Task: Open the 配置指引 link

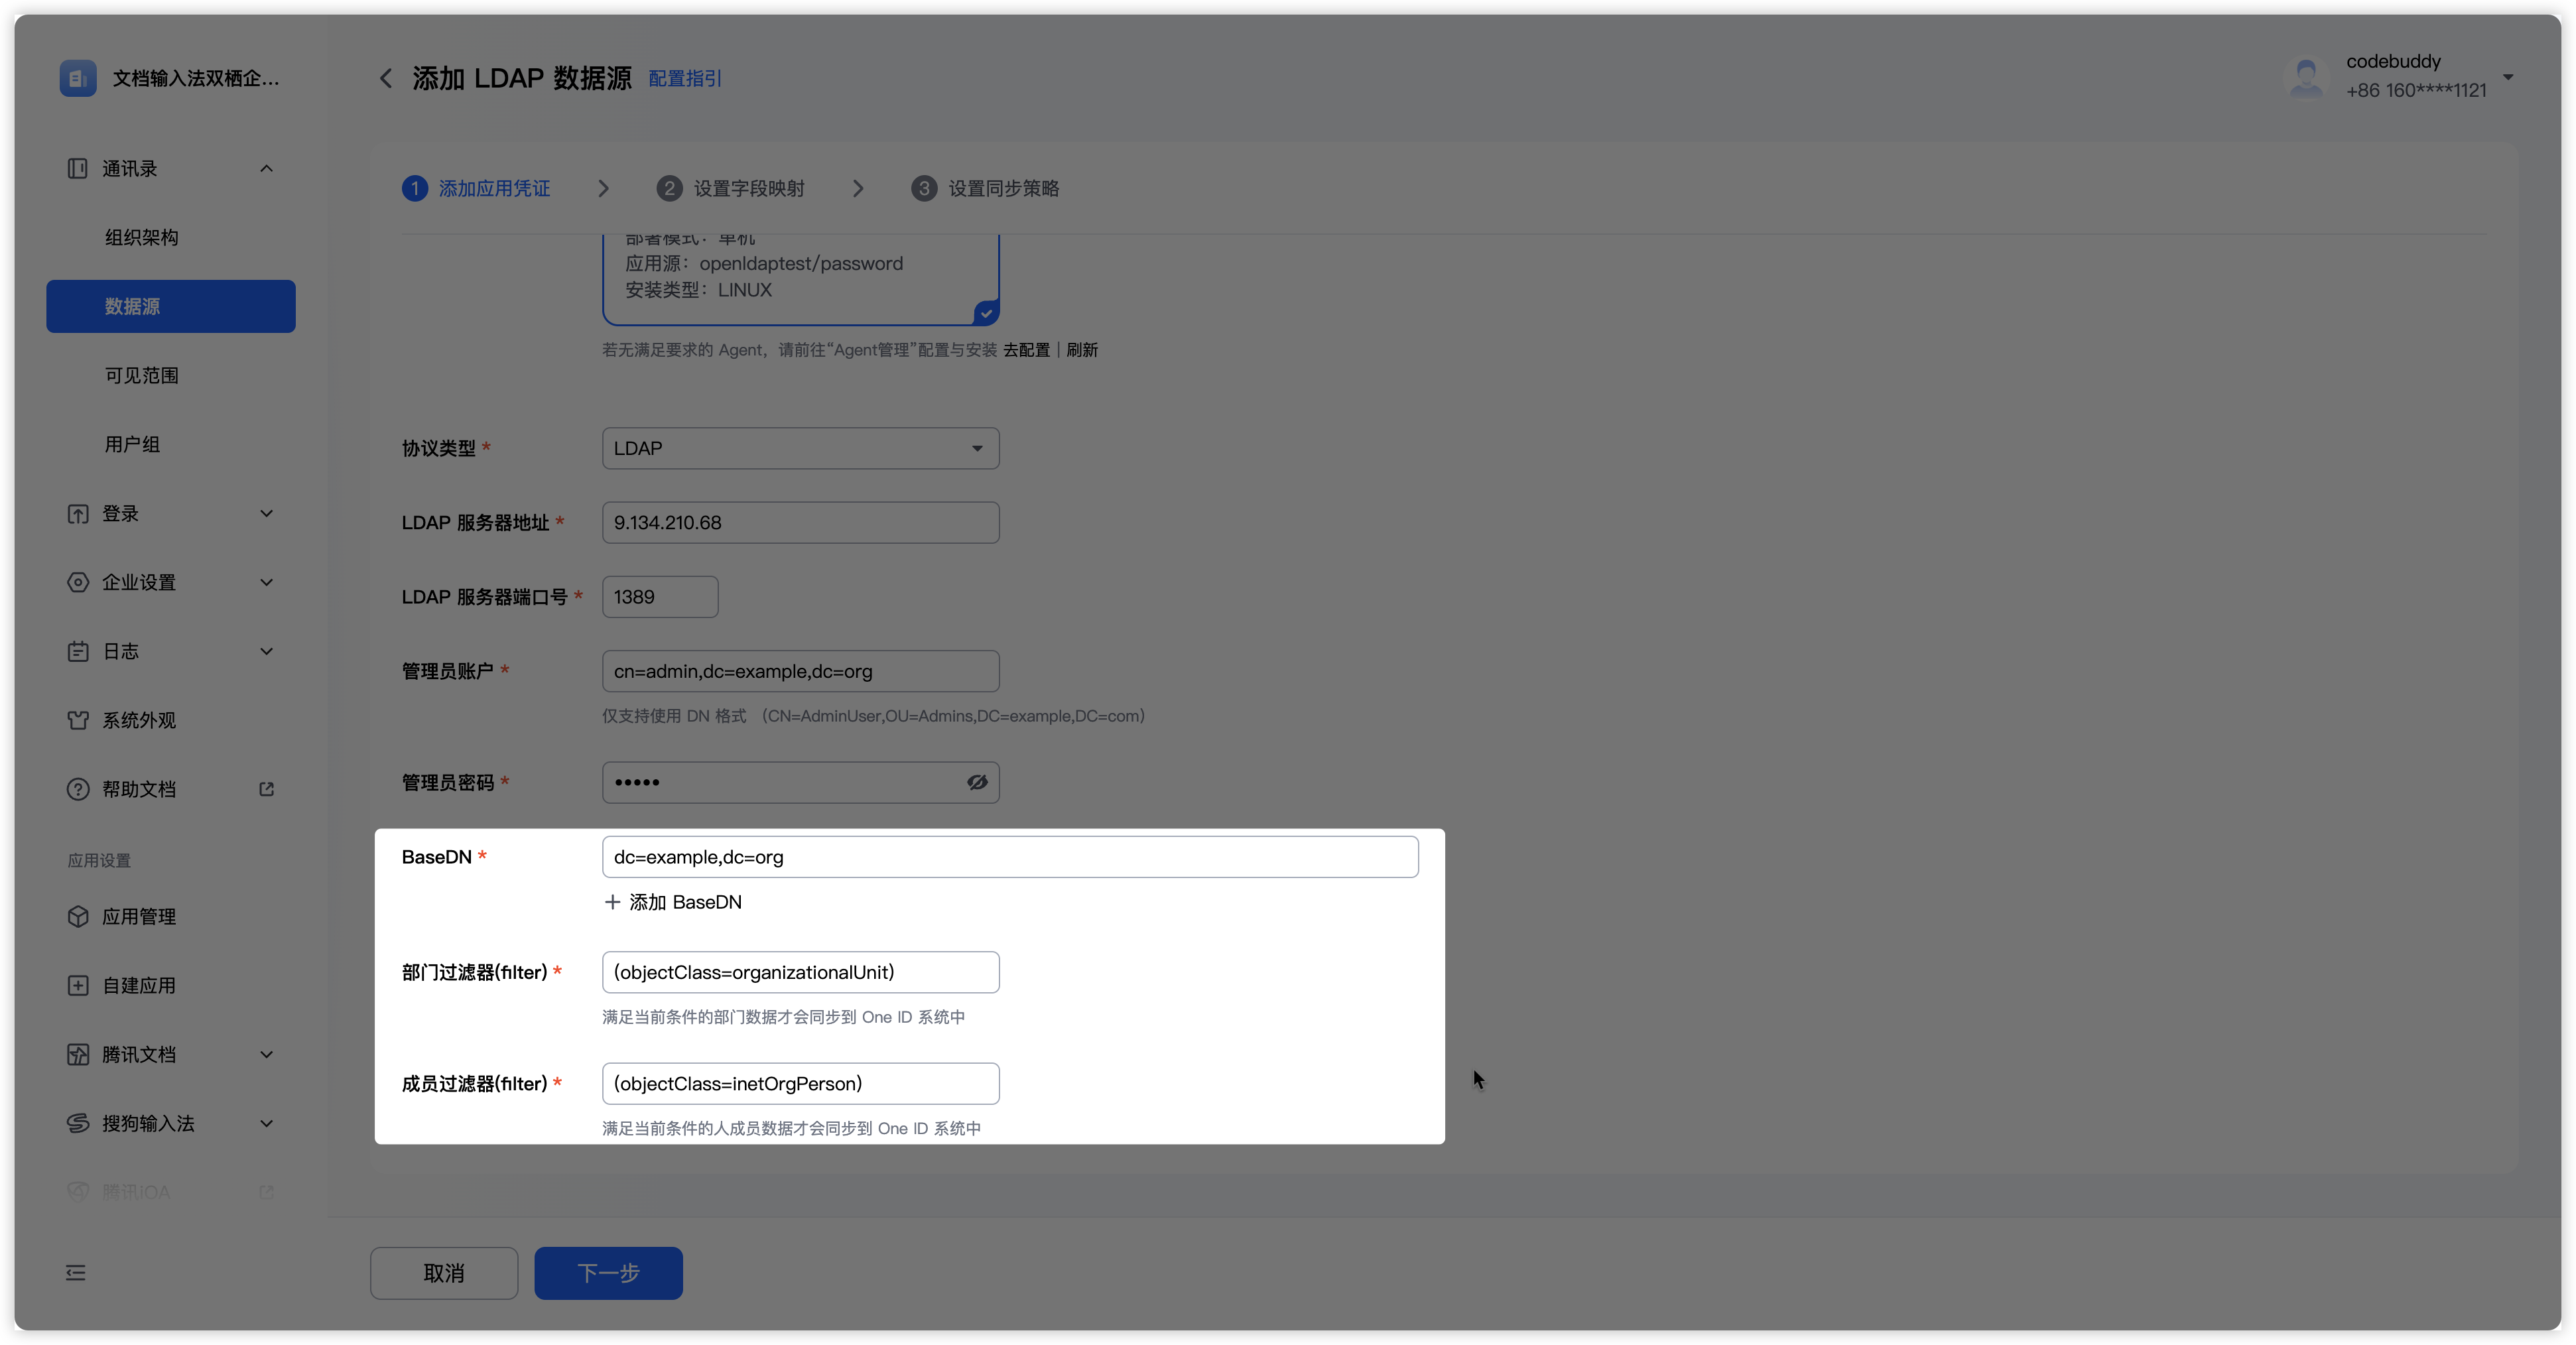Action: (685, 78)
